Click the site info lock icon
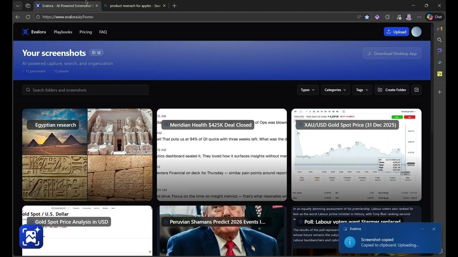The height and width of the screenshot is (257, 458). pyautogui.click(x=38, y=17)
